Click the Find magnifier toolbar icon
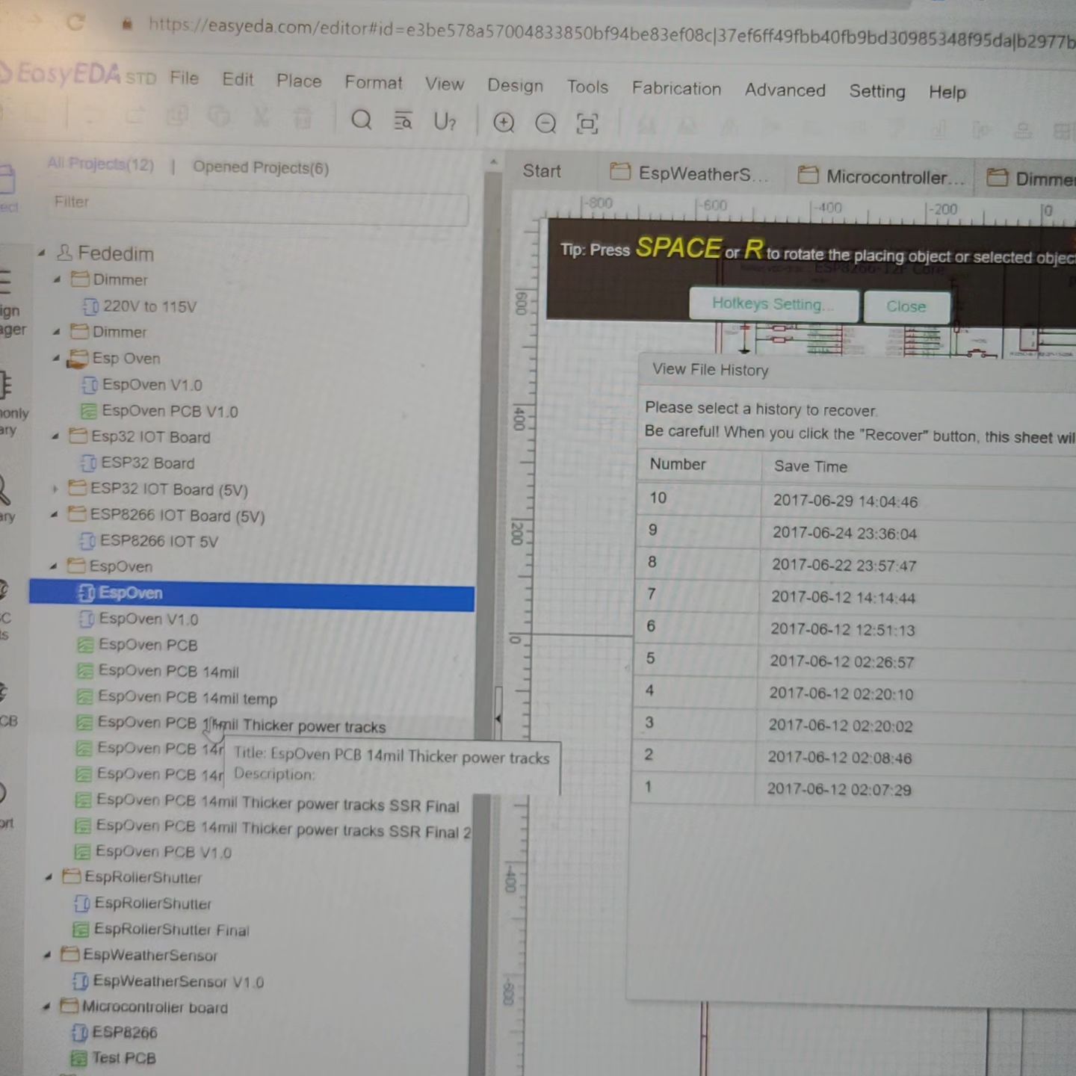This screenshot has width=1076, height=1076. (x=362, y=120)
